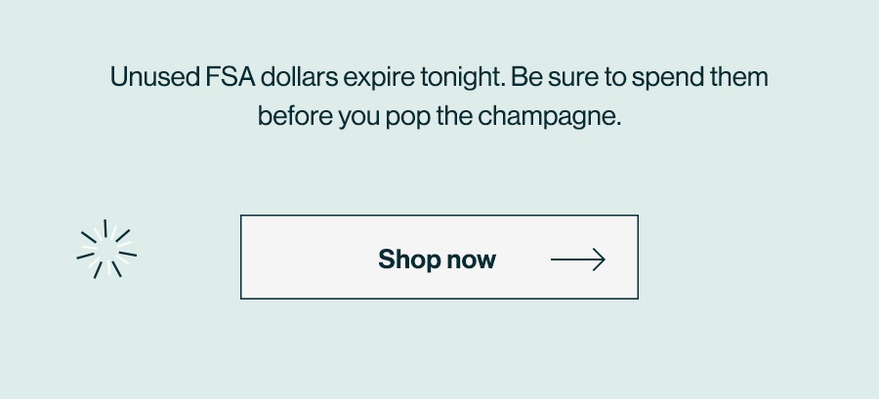Click the word 'dollars' in the headline
This screenshot has width=879, height=399.
click(x=300, y=77)
